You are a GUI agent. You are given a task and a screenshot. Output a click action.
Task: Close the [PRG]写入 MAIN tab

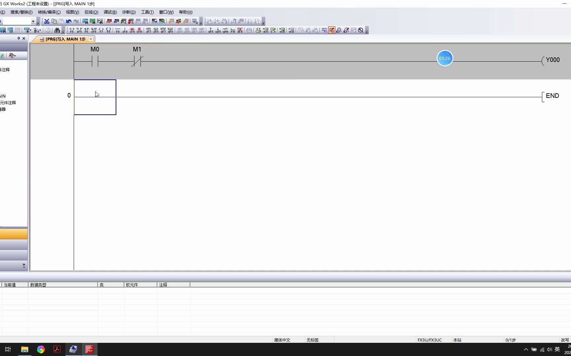91,39
